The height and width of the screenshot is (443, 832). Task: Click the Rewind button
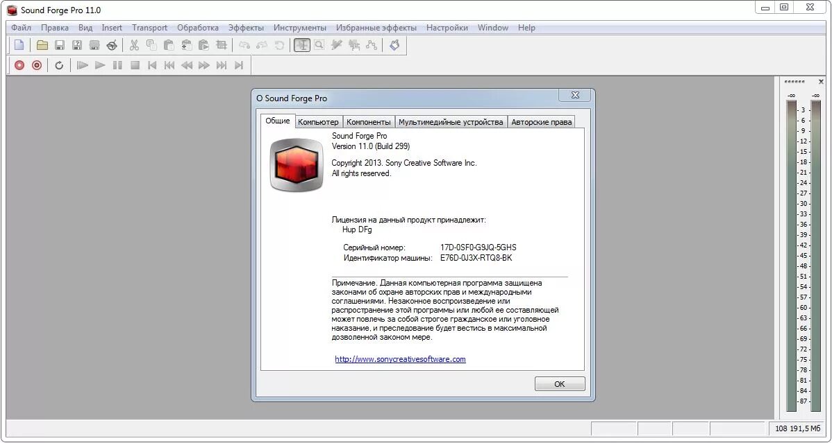(x=187, y=65)
